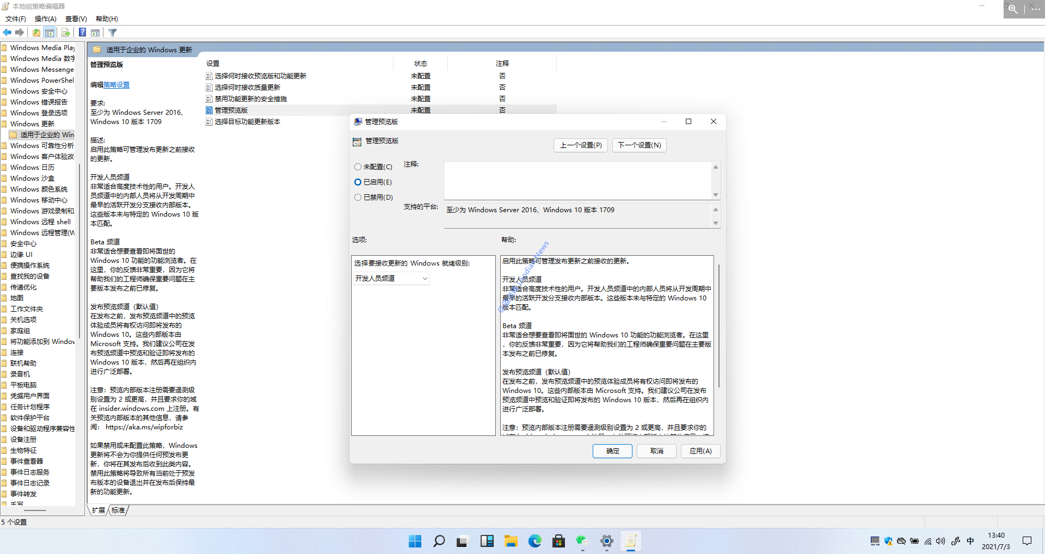
Task: Open File Explorer from the taskbar
Action: click(511, 541)
